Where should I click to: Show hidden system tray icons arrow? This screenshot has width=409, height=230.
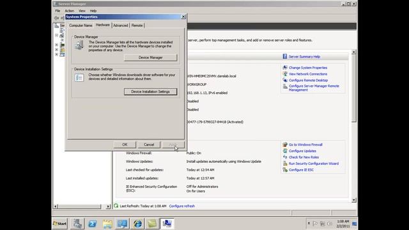point(309,224)
